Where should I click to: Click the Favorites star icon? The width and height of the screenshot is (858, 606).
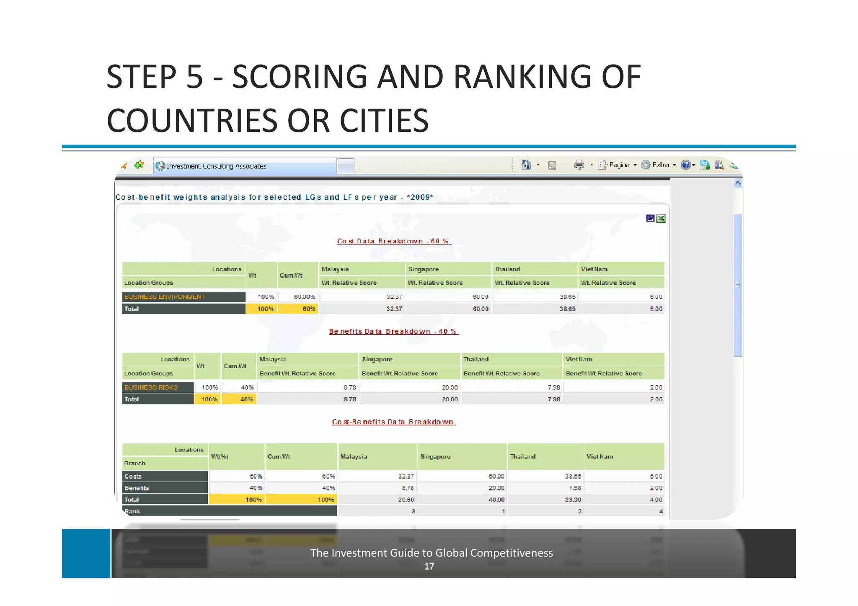click(124, 165)
